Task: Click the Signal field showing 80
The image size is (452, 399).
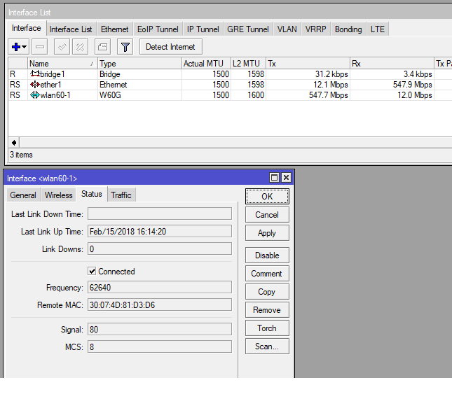Action: coord(160,329)
